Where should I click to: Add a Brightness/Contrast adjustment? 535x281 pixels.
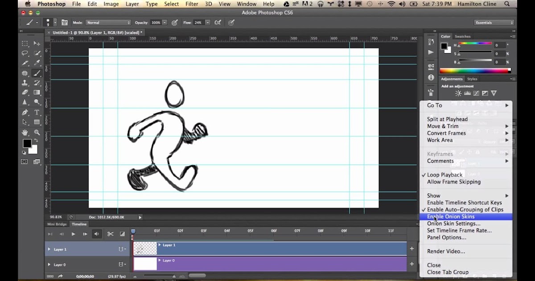coord(458,93)
